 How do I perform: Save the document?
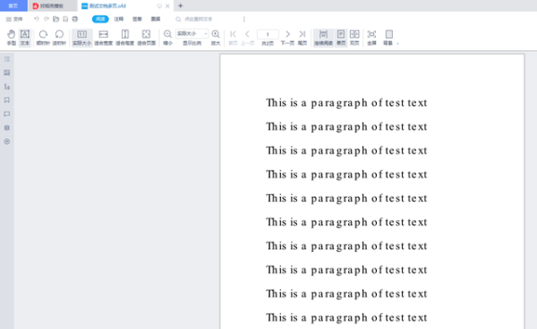tap(65, 19)
